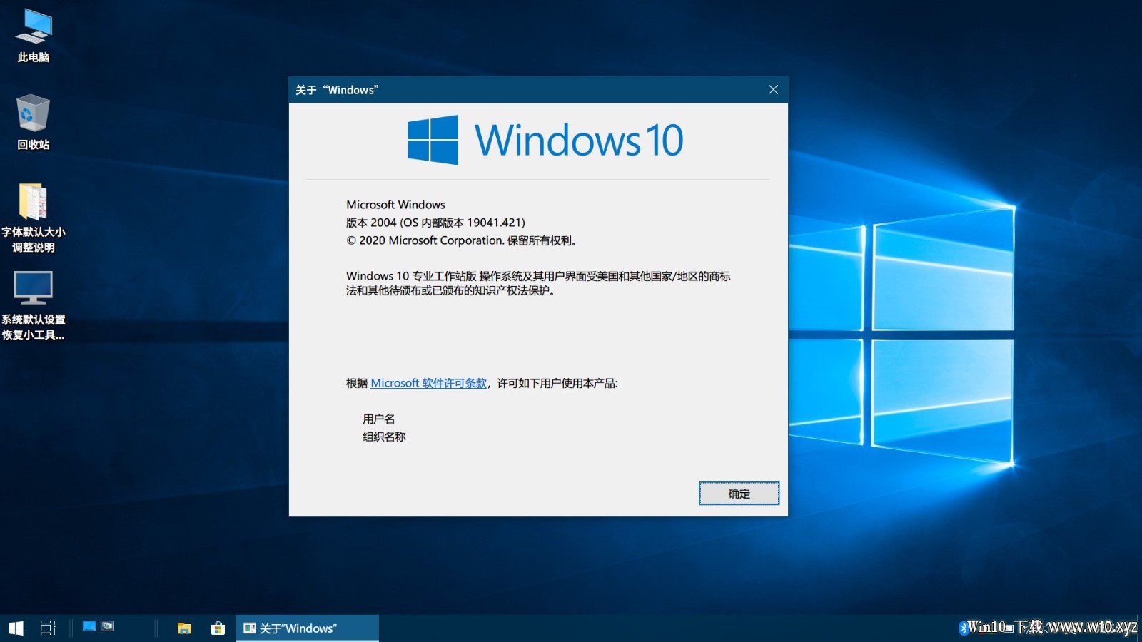Open File Explorer from the taskbar
This screenshot has width=1142, height=642.
(x=184, y=628)
